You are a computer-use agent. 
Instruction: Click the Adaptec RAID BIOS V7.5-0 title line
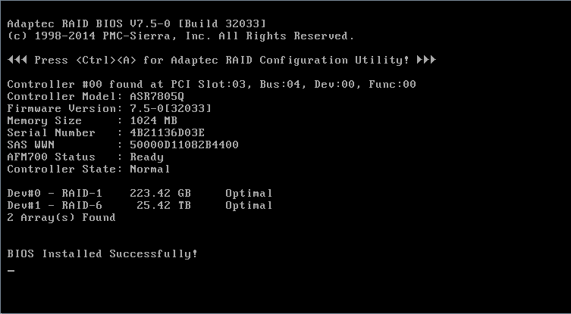pyautogui.click(x=136, y=23)
